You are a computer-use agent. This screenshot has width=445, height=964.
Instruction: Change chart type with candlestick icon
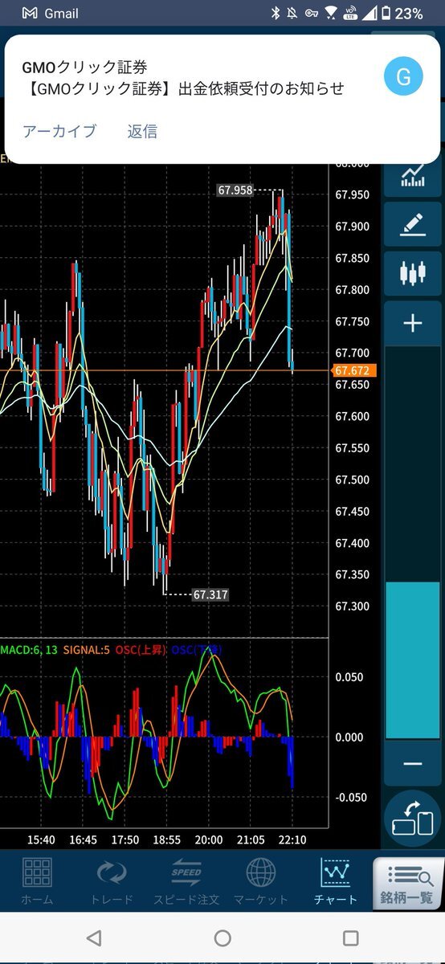pyautogui.click(x=412, y=273)
